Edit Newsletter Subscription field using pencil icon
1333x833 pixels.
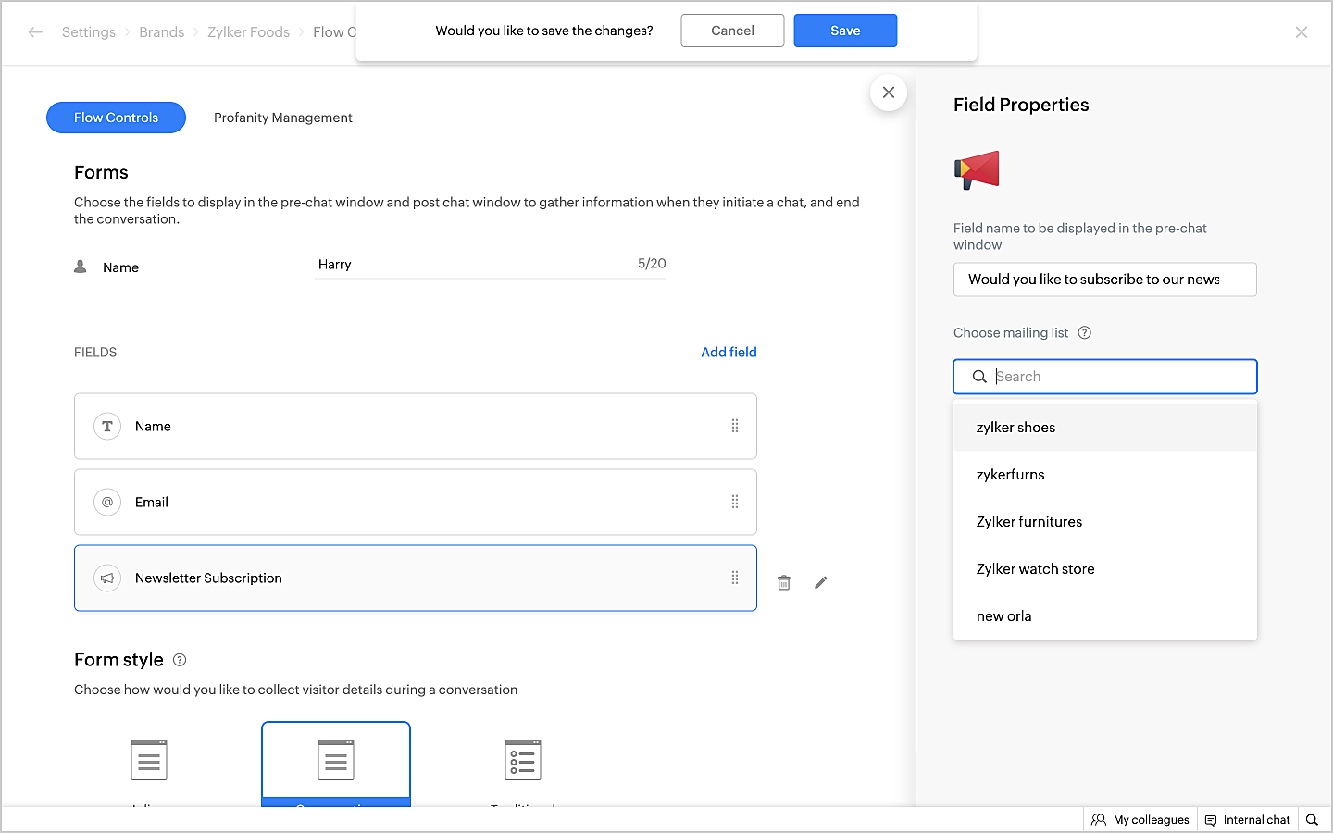click(820, 582)
